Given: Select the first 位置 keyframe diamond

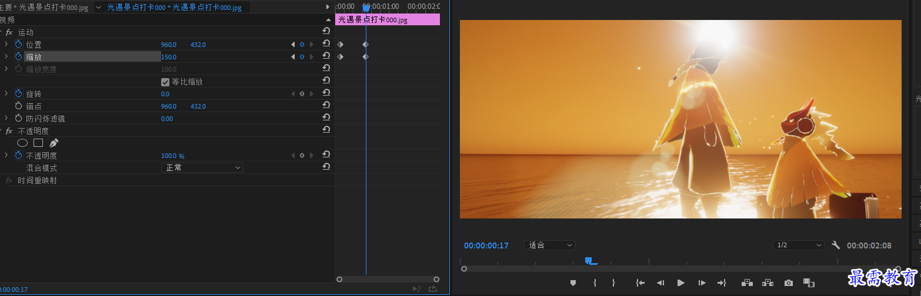Looking at the screenshot, I should click(340, 45).
